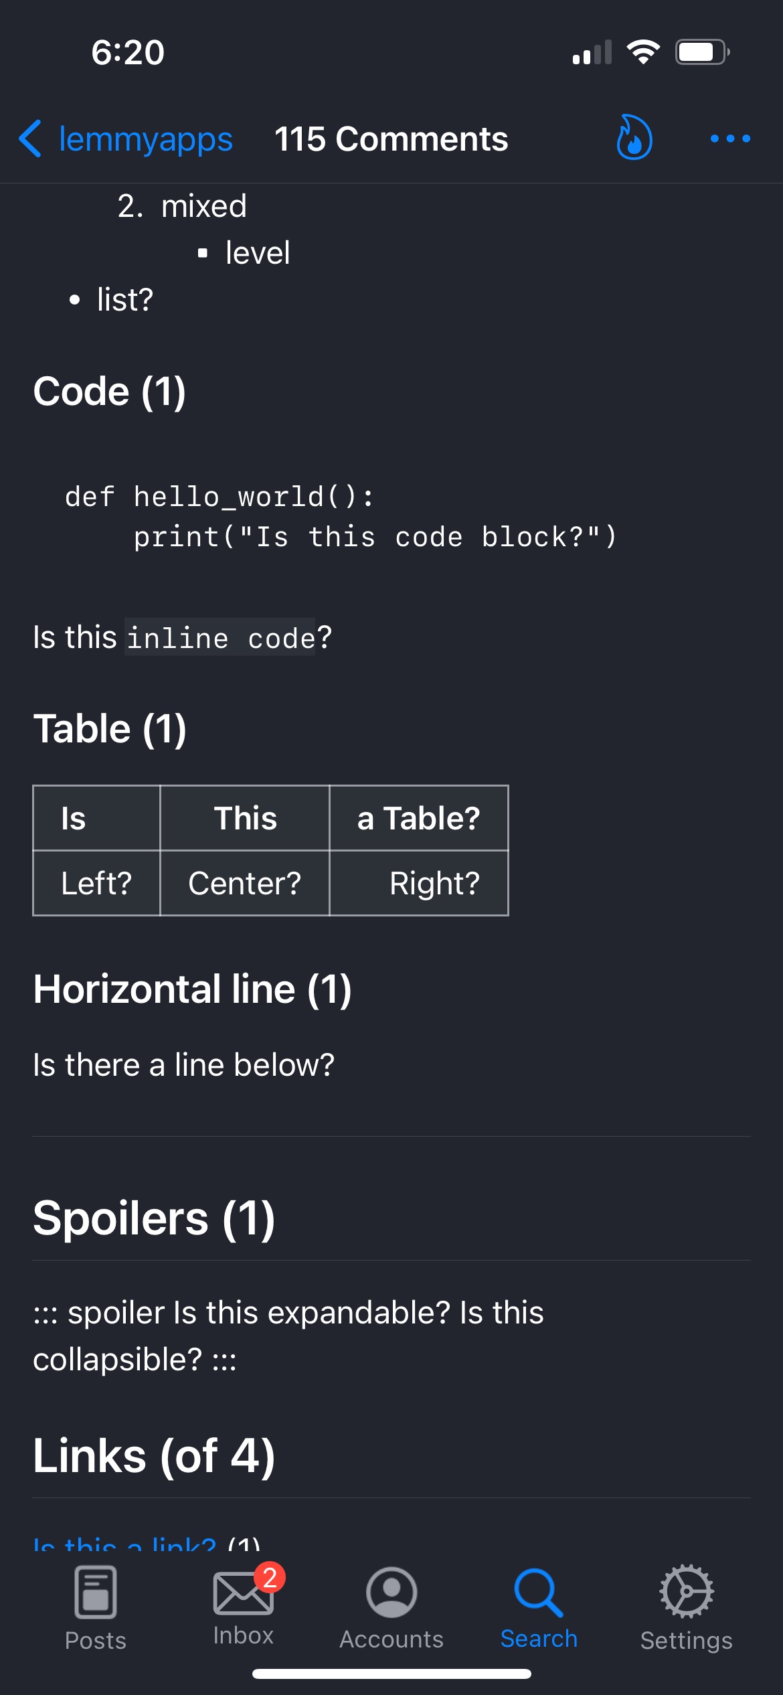Screen dimensions: 783x1695
Task: Tap the Spoilers (1) heading
Action: tap(155, 1218)
